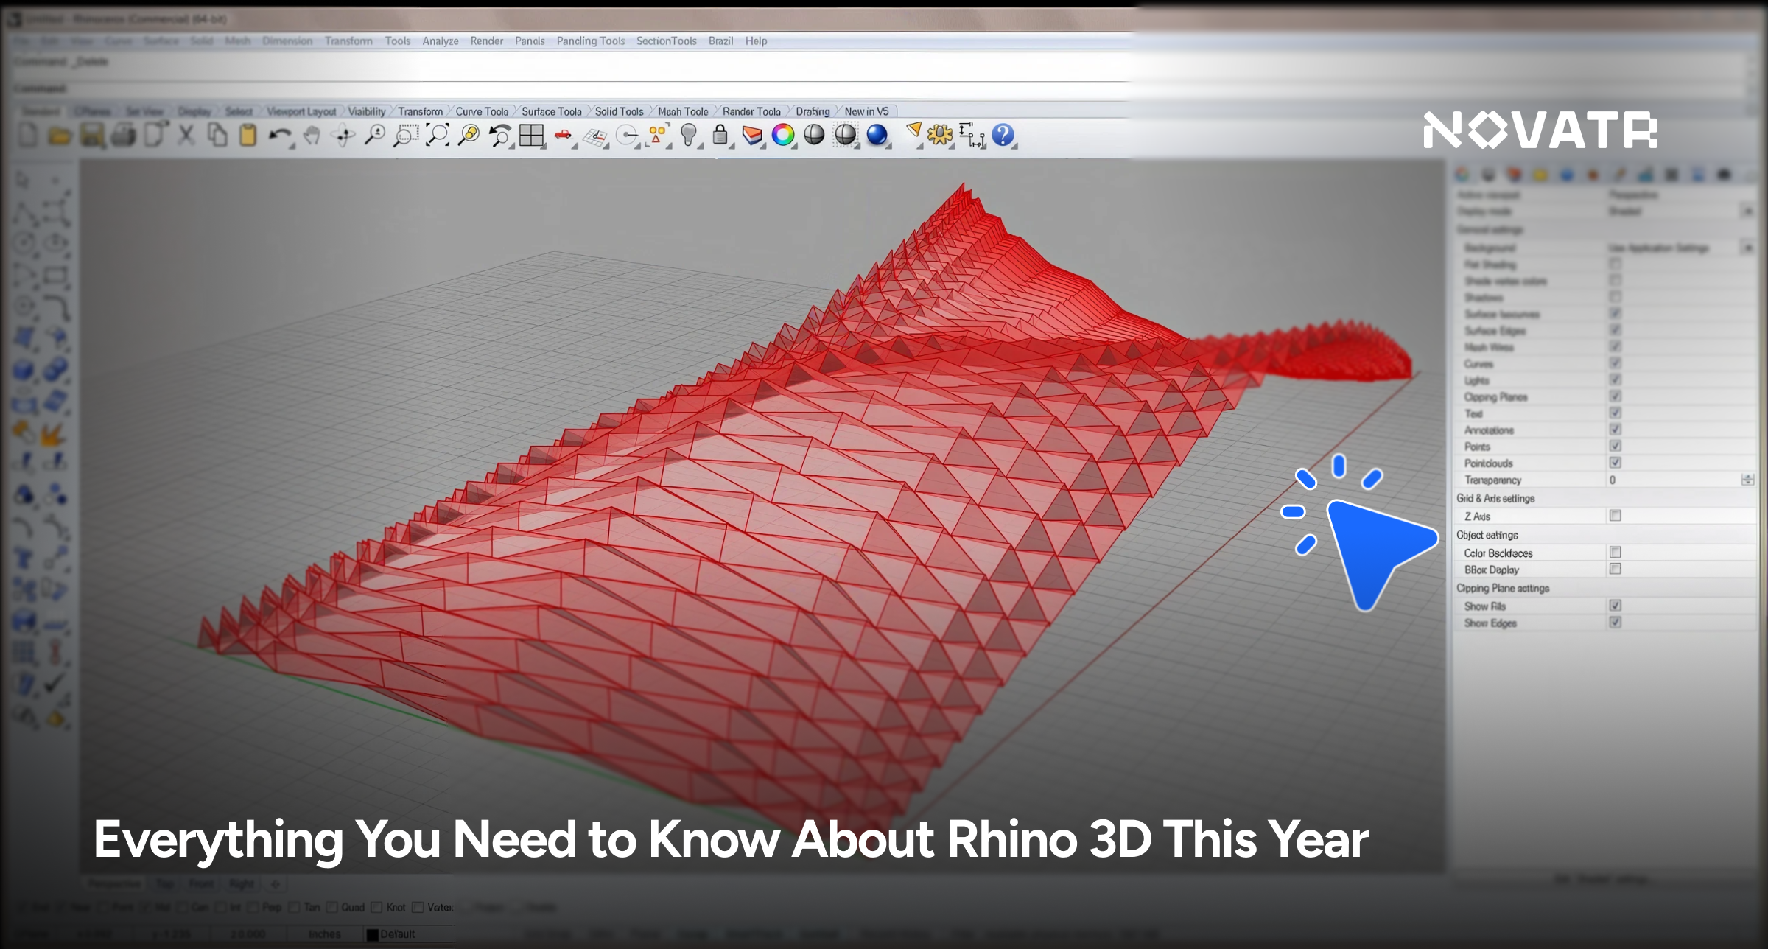Screen dimensions: 1768x949
Task: Set the view with the red car icon
Action: coord(563,136)
